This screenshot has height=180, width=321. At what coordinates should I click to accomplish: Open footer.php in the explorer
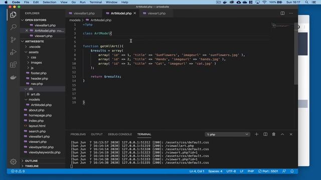(x=39, y=73)
